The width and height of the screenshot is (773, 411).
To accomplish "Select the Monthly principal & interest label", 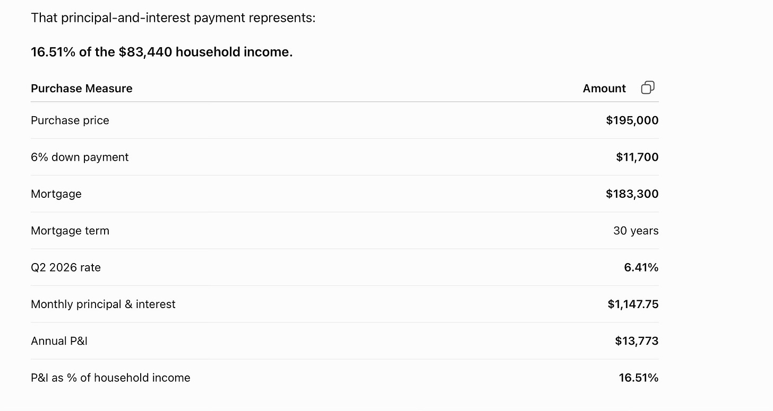I will 103,304.
